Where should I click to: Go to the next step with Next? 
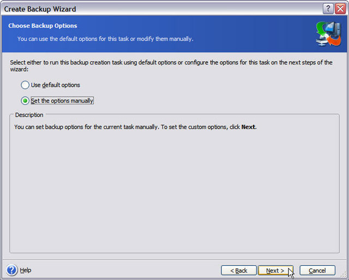point(275,270)
